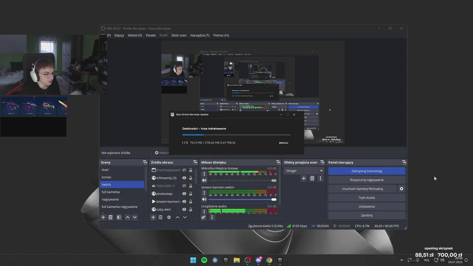Open Chrome from the taskbar
This screenshot has width=473, height=266.
click(x=269, y=260)
